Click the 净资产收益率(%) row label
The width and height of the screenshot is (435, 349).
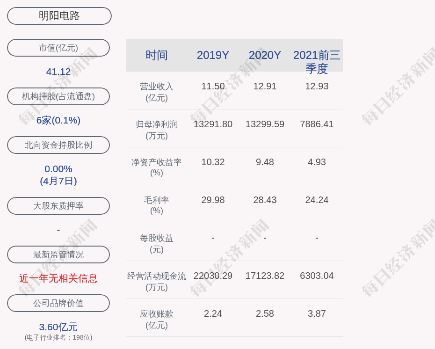tap(157, 167)
